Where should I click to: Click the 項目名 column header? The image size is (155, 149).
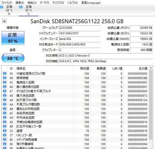[44, 69]
